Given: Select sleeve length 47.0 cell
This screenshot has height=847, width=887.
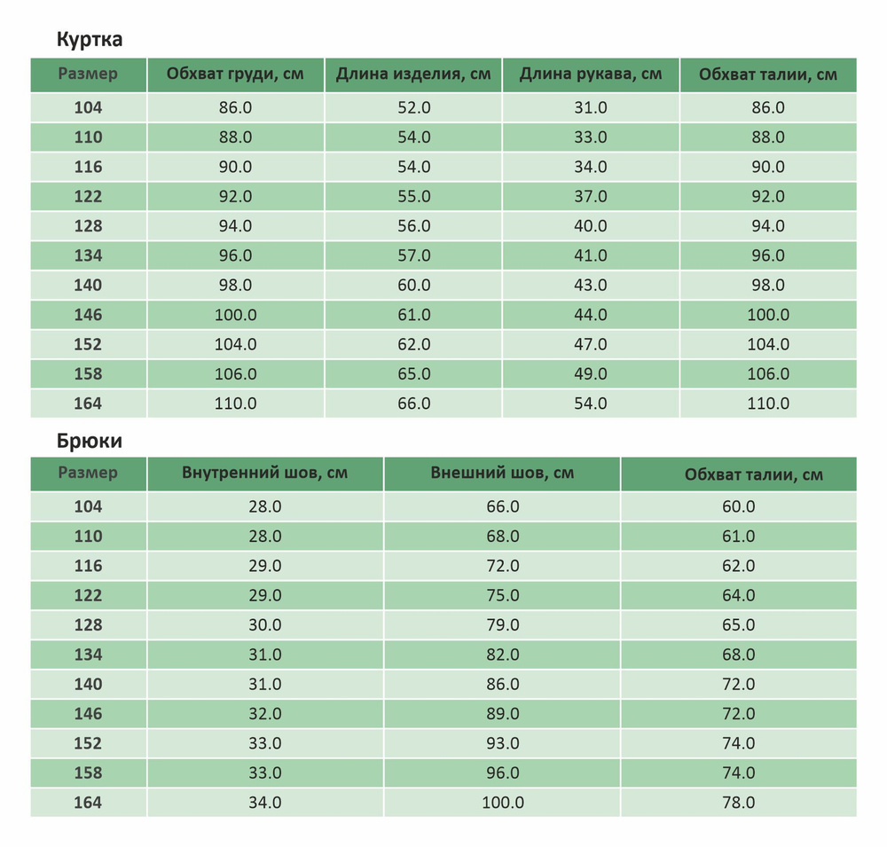Looking at the screenshot, I should [x=591, y=344].
